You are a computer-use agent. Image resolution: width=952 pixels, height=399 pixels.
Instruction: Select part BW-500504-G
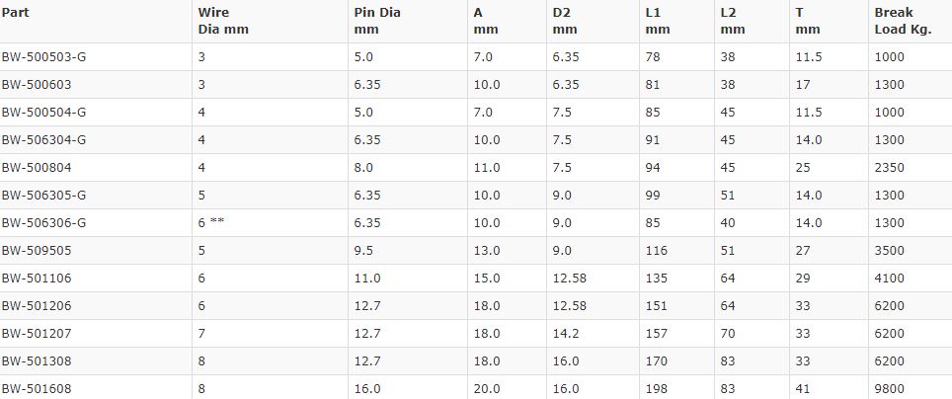tap(43, 113)
